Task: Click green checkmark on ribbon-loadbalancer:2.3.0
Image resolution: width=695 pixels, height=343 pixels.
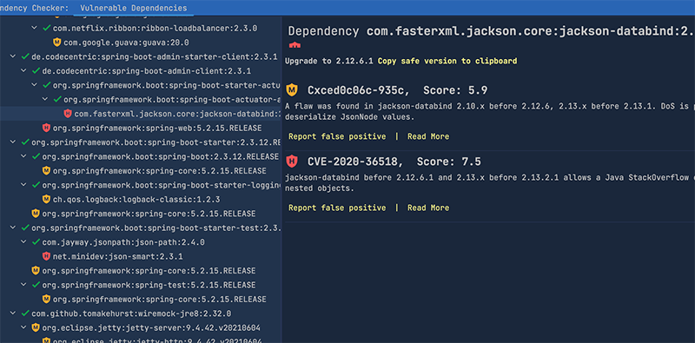Action: (x=46, y=28)
